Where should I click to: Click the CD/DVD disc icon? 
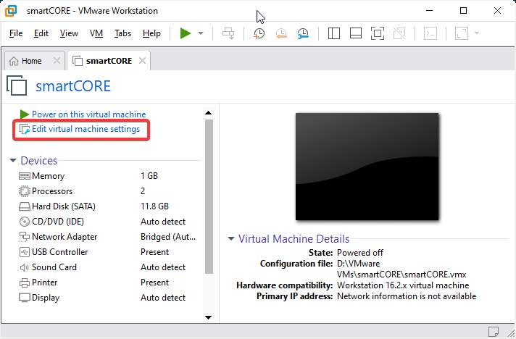25,222
